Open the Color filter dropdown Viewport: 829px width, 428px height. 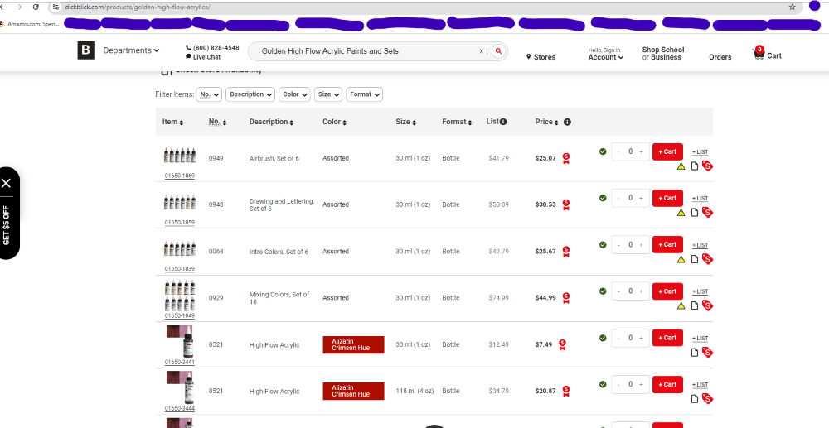294,94
